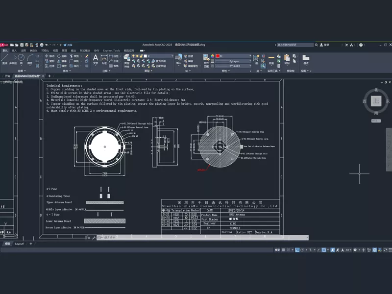The width and height of the screenshot is (392, 294).
Task: Toggle object snap tracking in status bar
Action: (x=319, y=250)
